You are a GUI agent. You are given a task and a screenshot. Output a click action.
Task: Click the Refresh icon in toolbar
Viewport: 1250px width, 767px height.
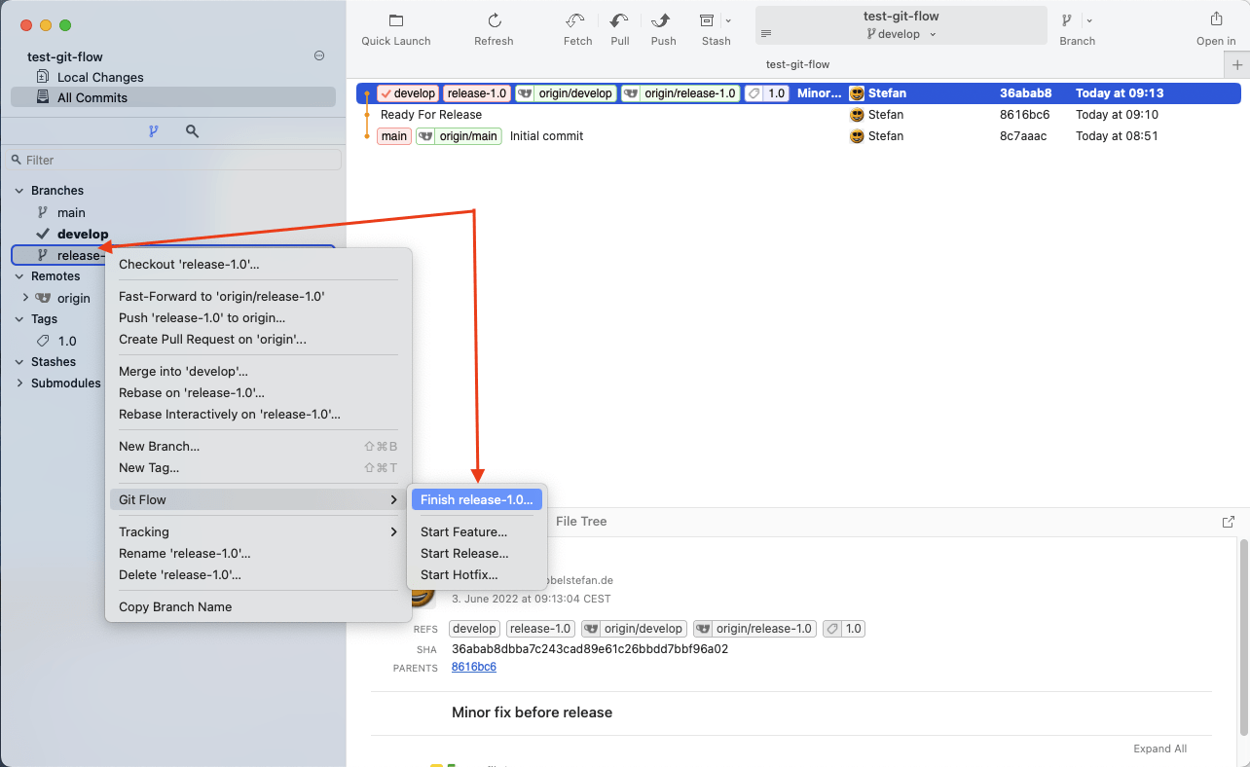click(x=494, y=21)
